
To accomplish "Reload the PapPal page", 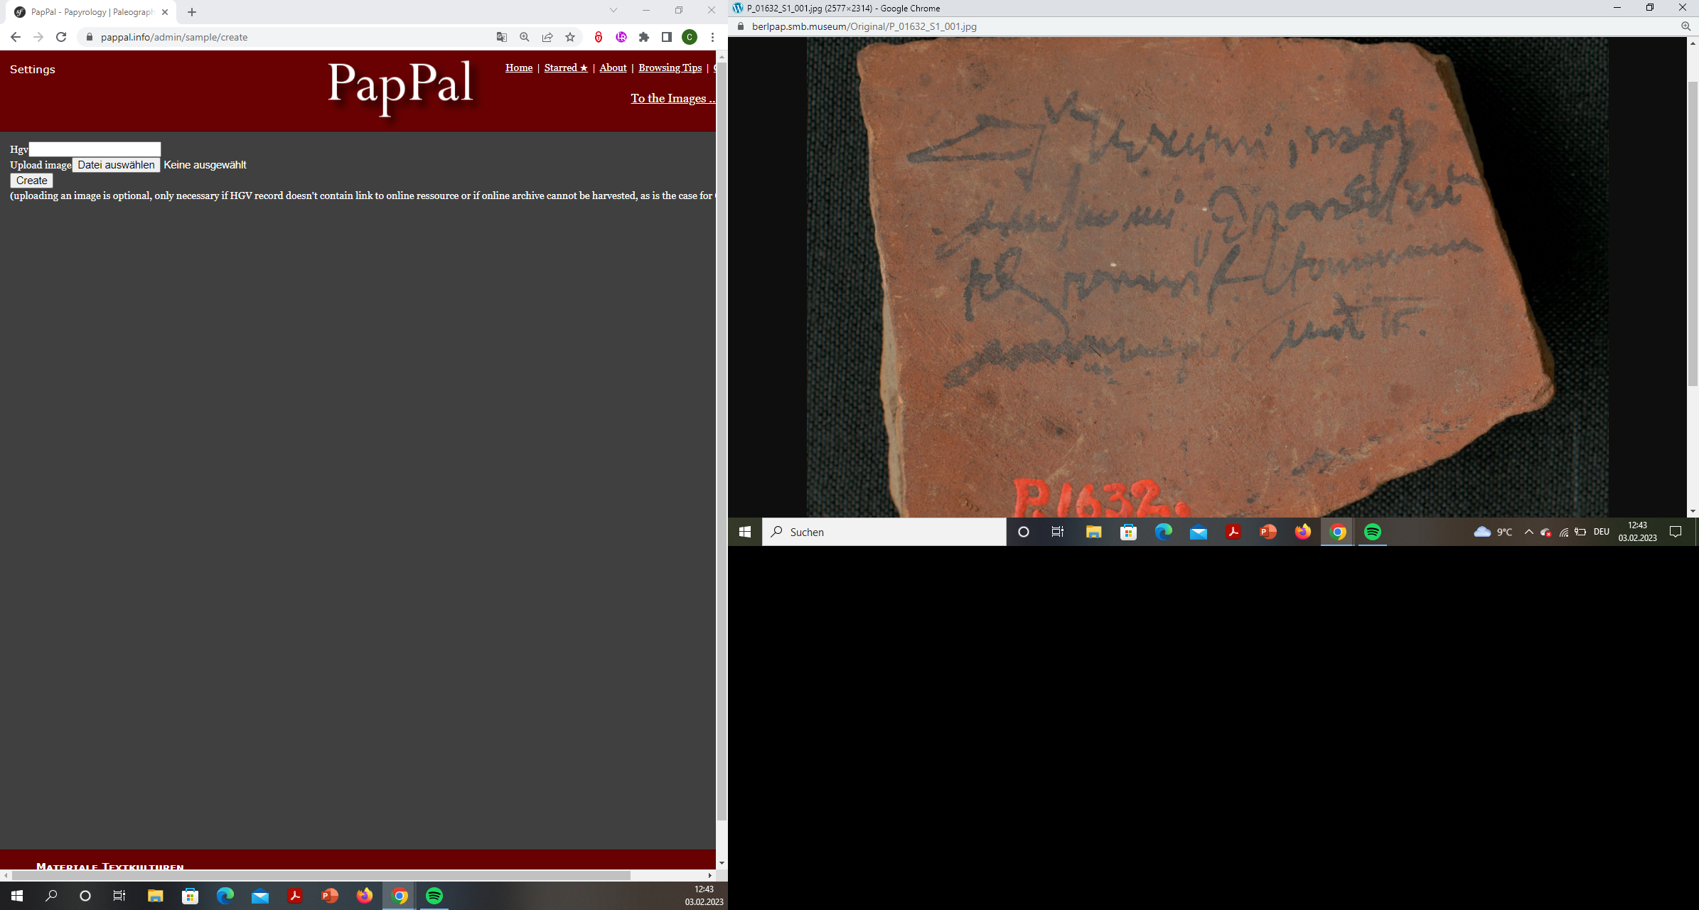I will (61, 37).
